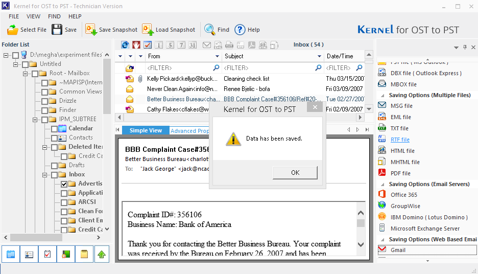Click the RTF file link
The image size is (478, 274).
(x=400, y=140)
